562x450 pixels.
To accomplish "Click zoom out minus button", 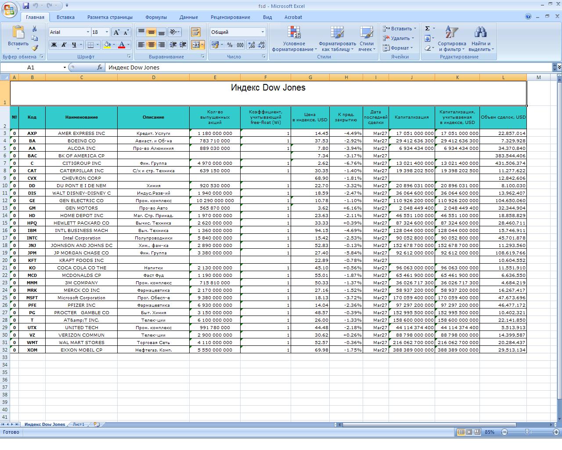I will [x=504, y=432].
